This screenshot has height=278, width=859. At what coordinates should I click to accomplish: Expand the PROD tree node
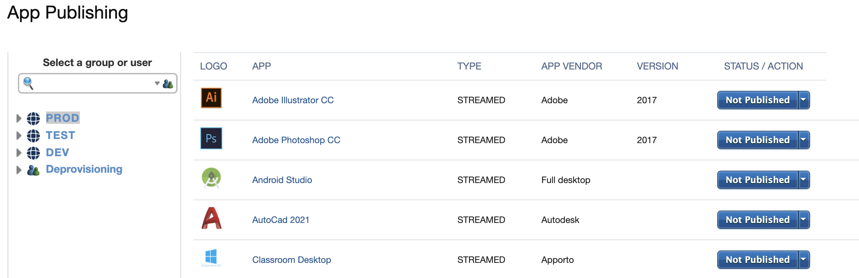(19, 118)
